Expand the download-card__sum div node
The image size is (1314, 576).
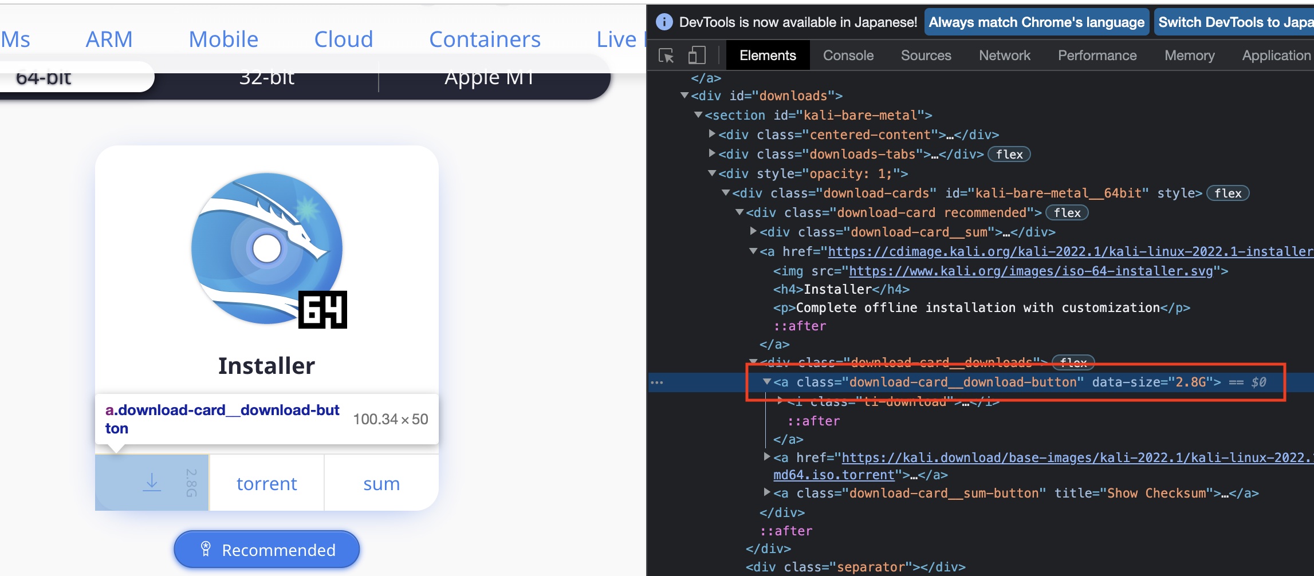click(753, 231)
